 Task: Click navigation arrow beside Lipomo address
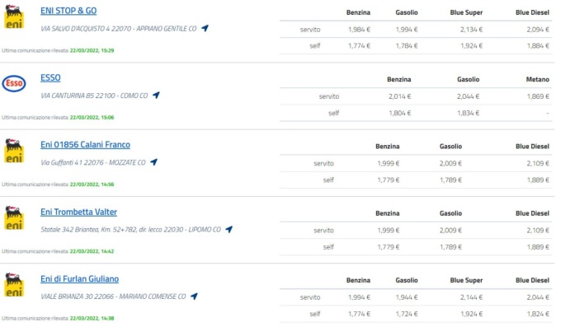(229, 229)
